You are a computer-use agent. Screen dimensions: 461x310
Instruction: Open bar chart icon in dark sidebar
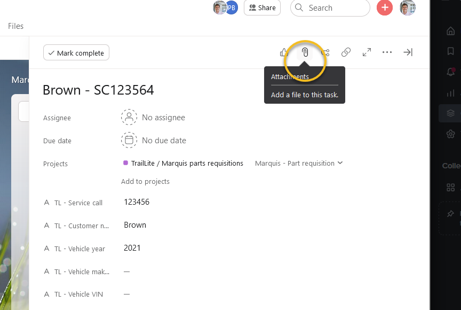(450, 94)
